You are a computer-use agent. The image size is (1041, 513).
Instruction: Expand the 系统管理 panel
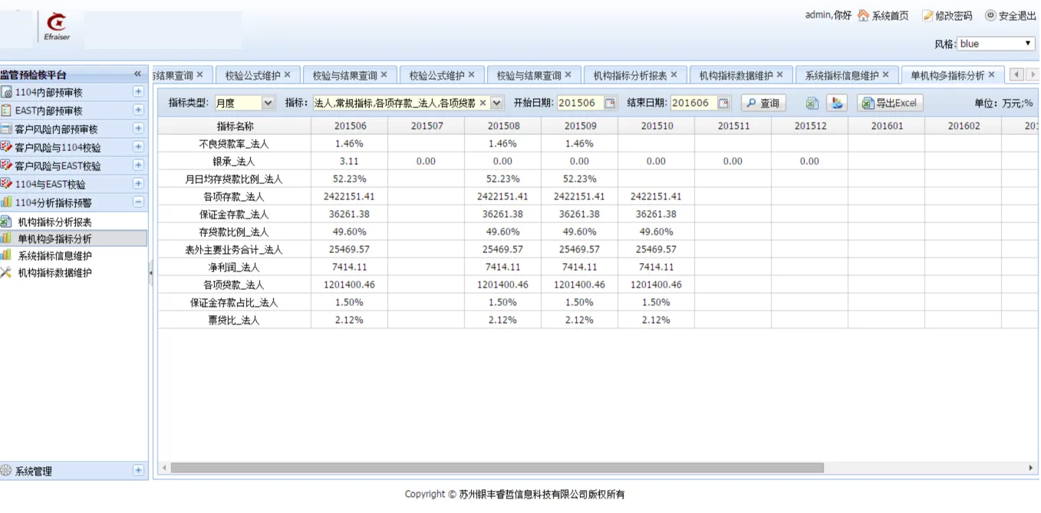click(138, 471)
